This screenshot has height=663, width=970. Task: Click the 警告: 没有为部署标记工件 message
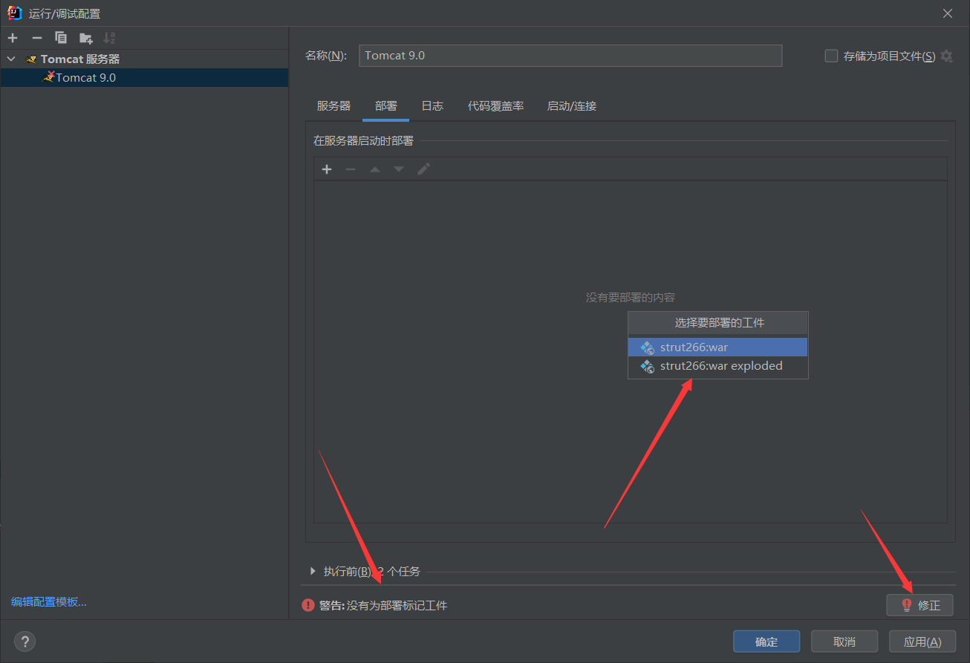[x=383, y=606]
